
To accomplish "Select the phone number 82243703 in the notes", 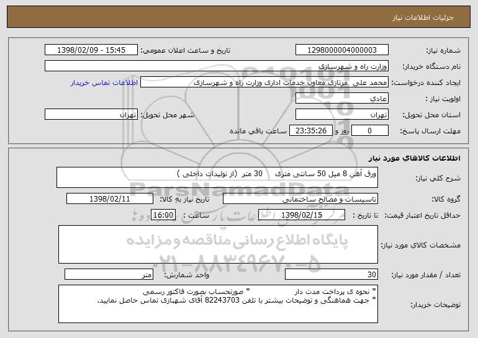I will click(222, 301).
